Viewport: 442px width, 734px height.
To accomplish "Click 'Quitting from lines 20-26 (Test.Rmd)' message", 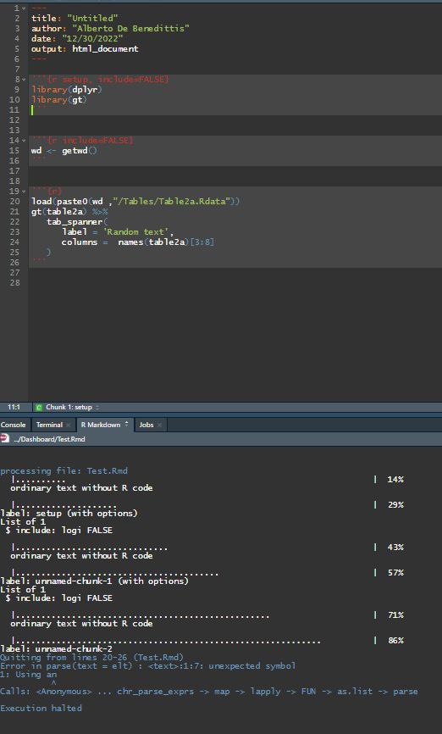I will [91, 657].
